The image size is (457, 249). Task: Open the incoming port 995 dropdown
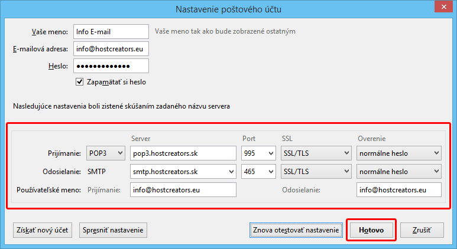[x=258, y=153]
